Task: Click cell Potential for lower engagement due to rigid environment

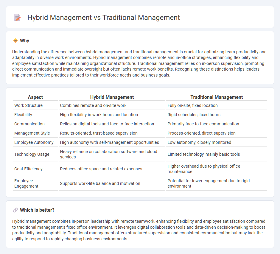Action: (217, 183)
